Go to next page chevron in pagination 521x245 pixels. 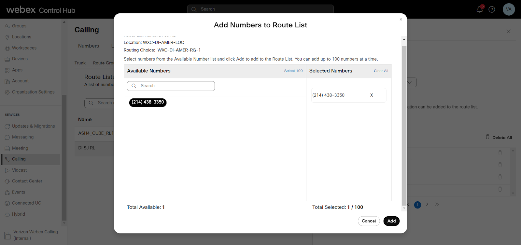[427, 204]
